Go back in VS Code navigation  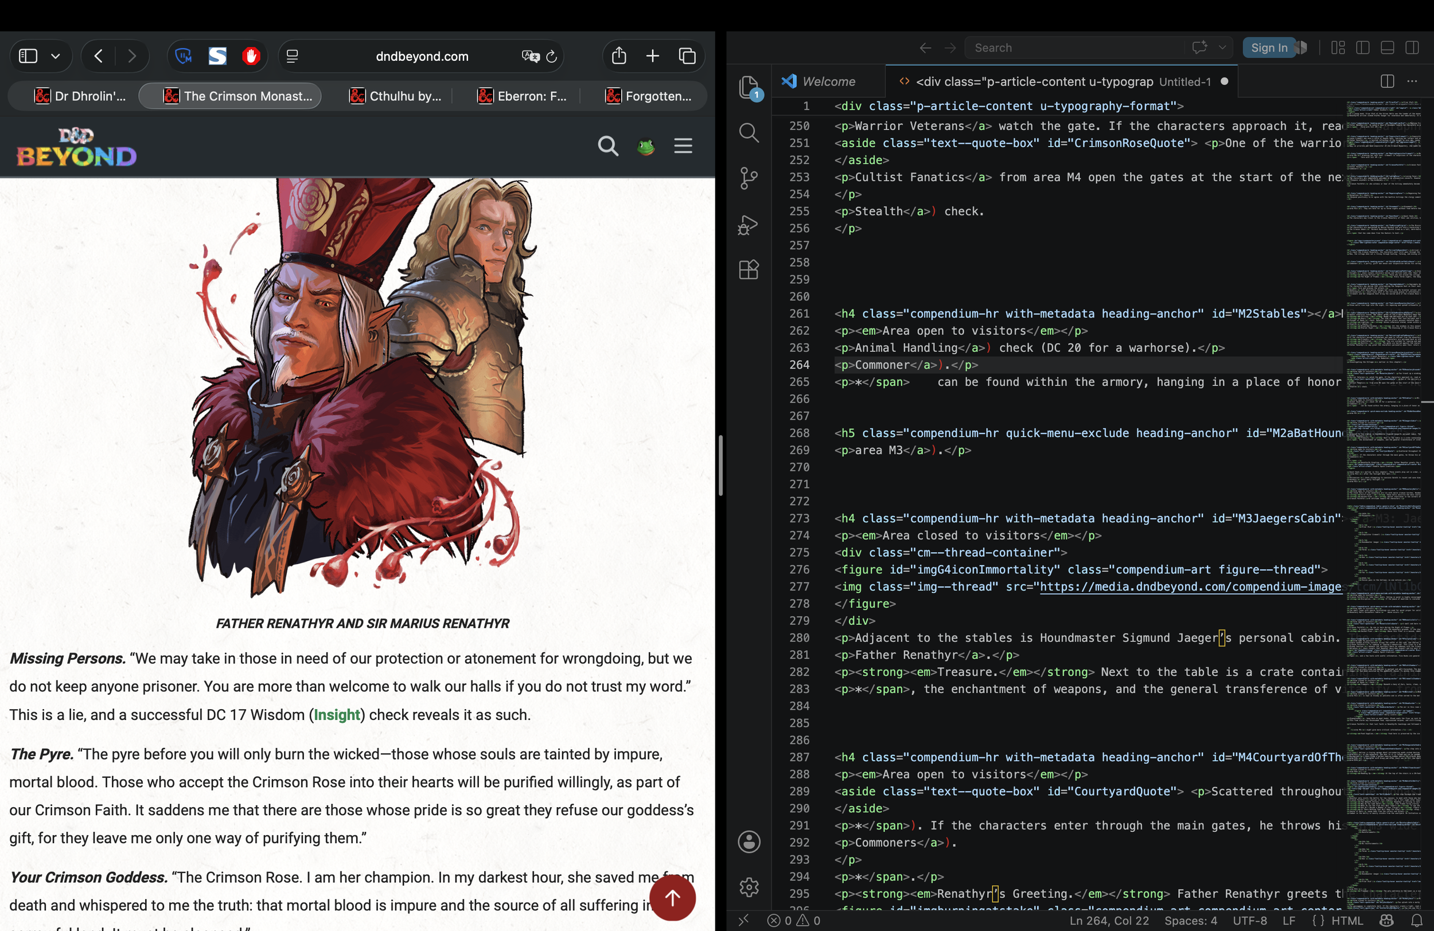coord(925,48)
